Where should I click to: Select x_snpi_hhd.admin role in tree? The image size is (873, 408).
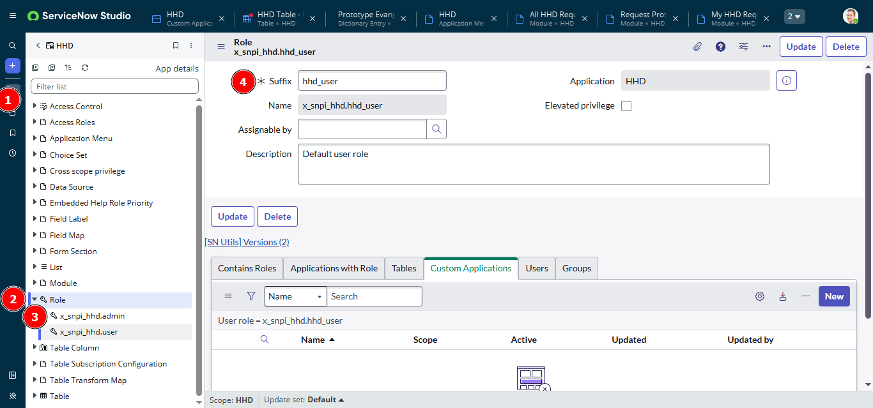(92, 315)
